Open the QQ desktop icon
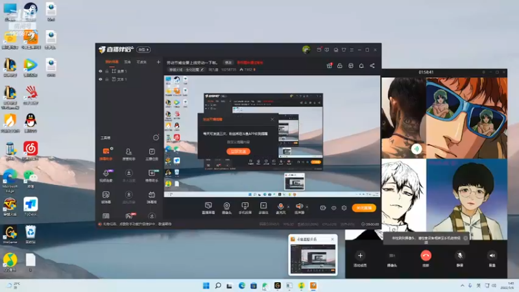 (x=30, y=123)
